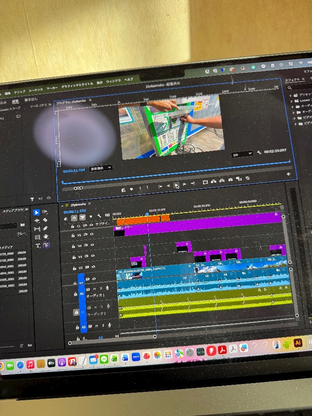Open the zoom level fit dropdown

[101, 168]
